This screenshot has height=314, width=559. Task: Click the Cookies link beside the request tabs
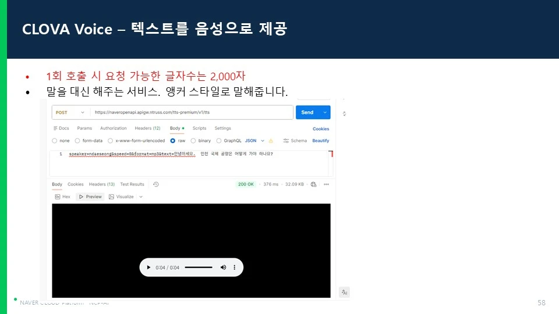tap(321, 129)
